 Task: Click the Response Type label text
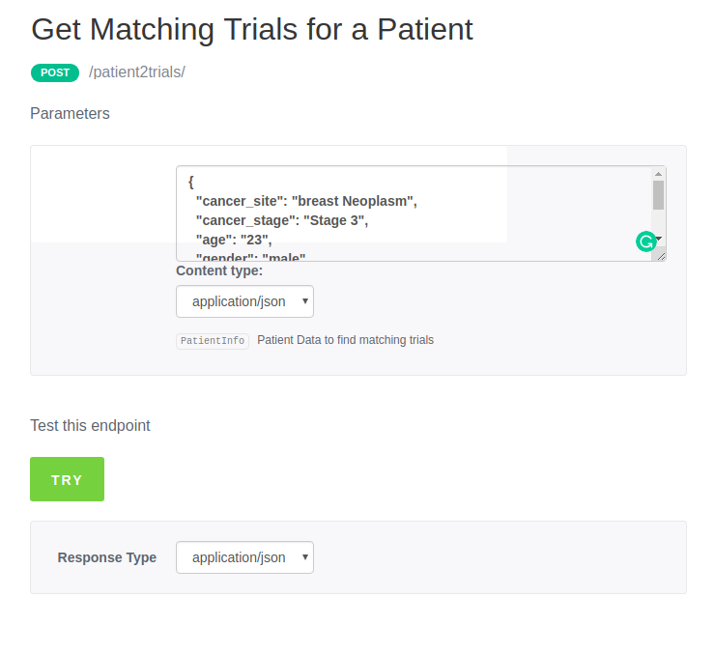point(106,557)
